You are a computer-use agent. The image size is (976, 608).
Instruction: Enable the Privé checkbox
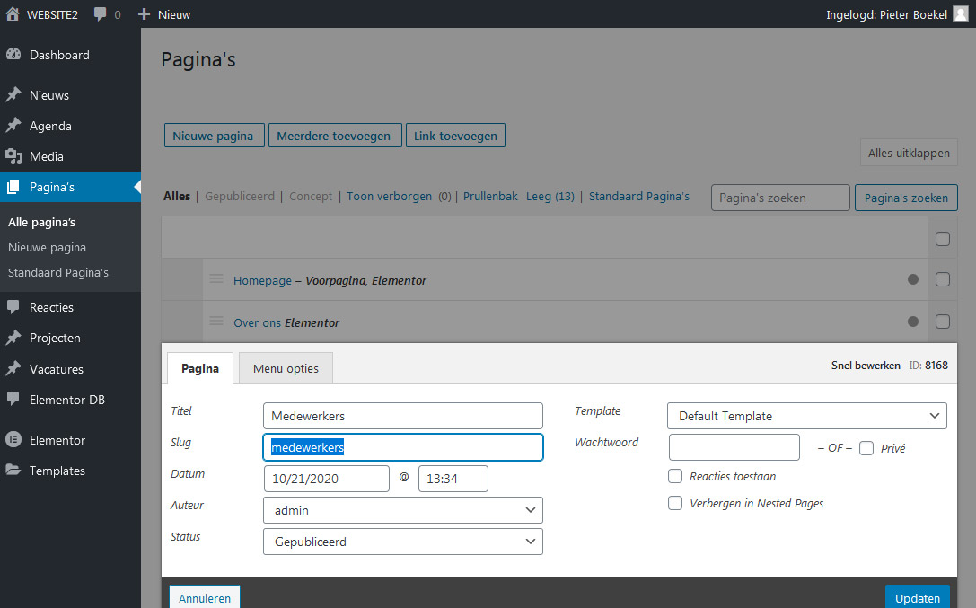[x=866, y=448]
